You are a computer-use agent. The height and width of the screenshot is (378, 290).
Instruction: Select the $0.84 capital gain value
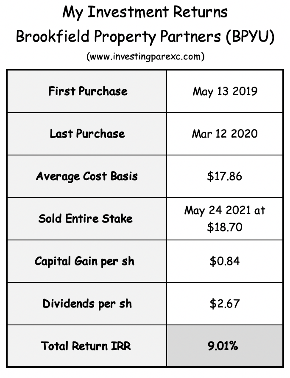tap(225, 261)
